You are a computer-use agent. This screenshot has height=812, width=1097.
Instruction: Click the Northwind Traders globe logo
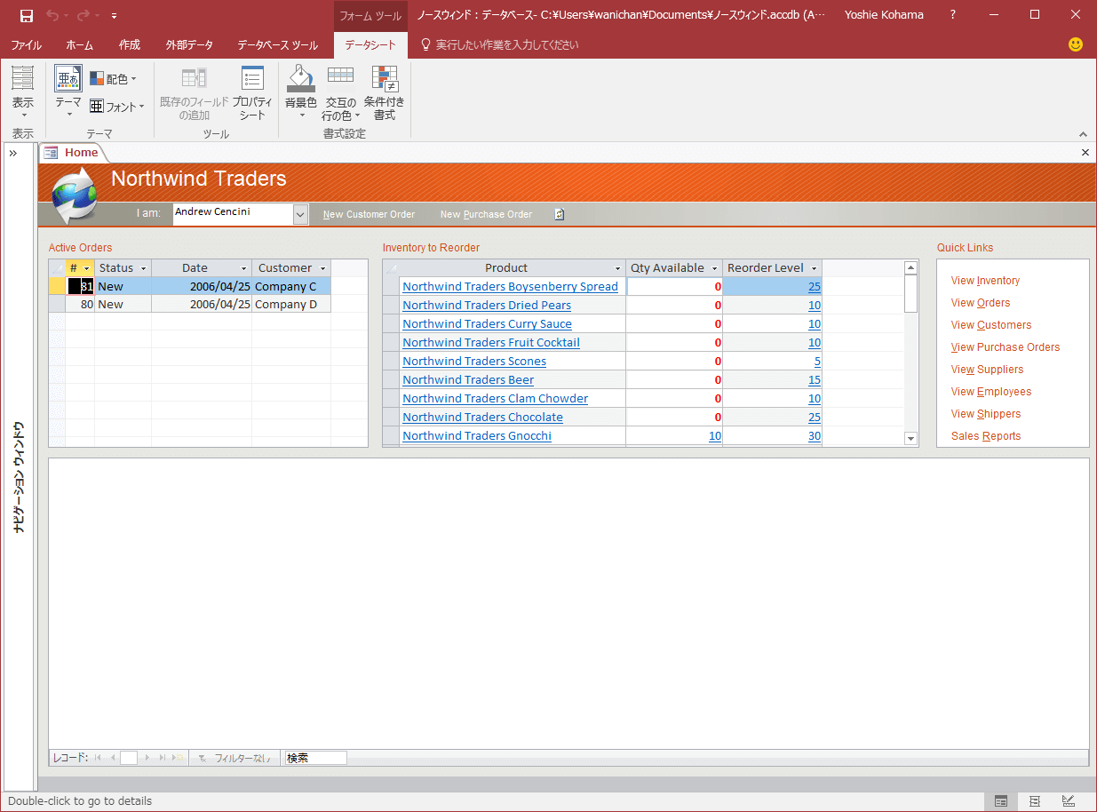point(74,196)
